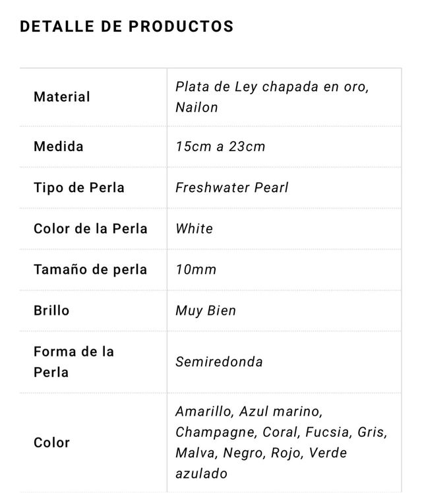Screen dimensions: 422x493
Task: Click the Freshwater Pearl value
Action: coord(232,187)
